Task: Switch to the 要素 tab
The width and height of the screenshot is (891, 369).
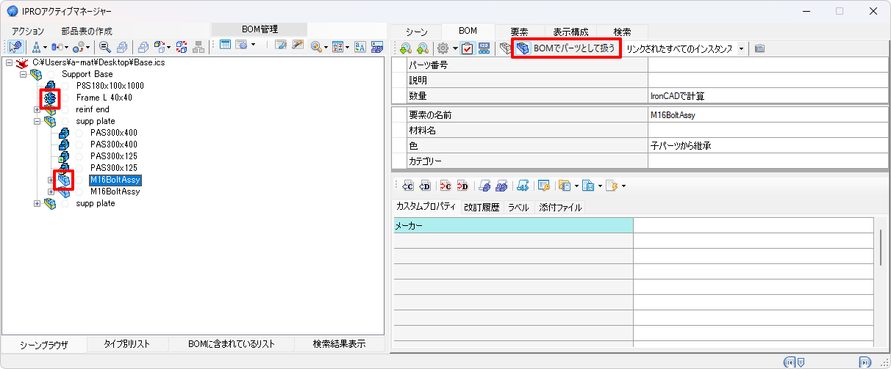Action: 519,32
